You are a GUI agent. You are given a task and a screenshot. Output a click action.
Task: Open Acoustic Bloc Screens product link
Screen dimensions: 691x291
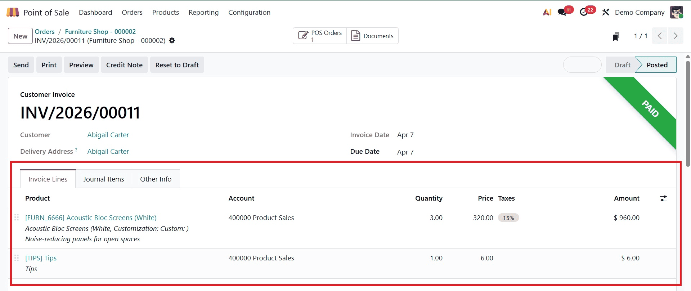coord(91,218)
